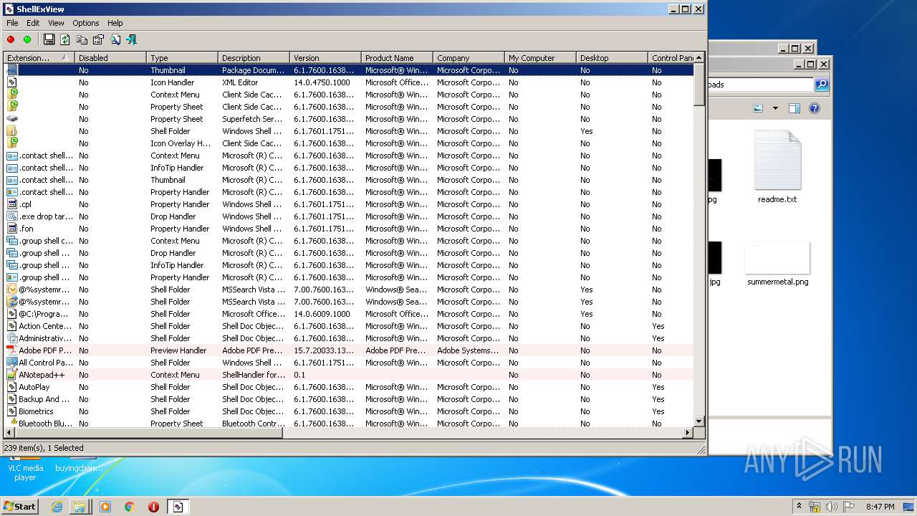Image resolution: width=917 pixels, height=516 pixels.
Task: Sort by Product Name column header
Action: (398, 58)
